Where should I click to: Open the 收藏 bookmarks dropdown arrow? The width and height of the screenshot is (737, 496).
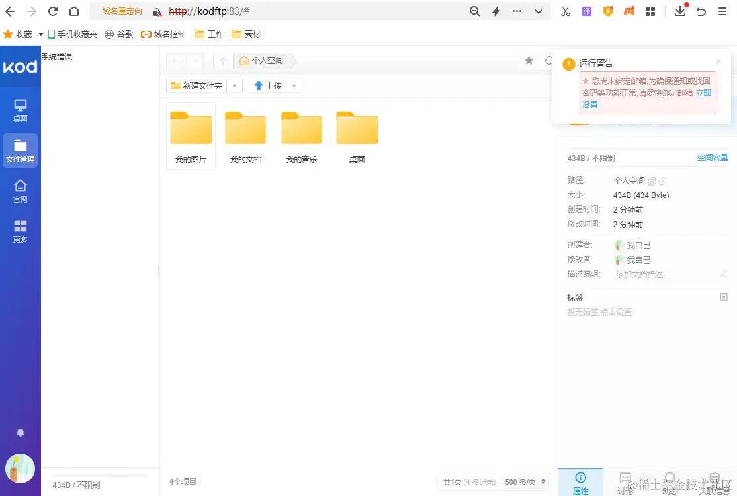click(x=40, y=34)
